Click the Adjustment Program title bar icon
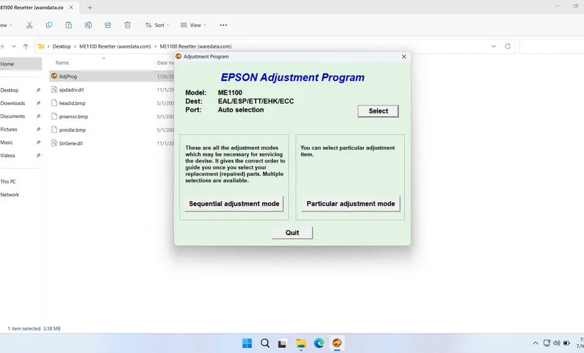Image resolution: width=584 pixels, height=353 pixels. (178, 57)
